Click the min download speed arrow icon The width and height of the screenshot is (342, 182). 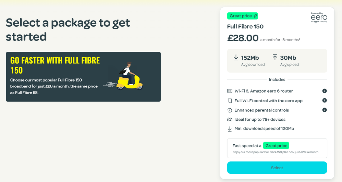coord(230,129)
